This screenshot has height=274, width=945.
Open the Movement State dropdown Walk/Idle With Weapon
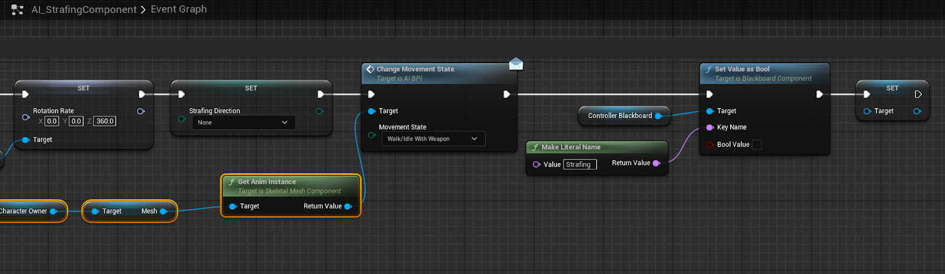(x=434, y=139)
